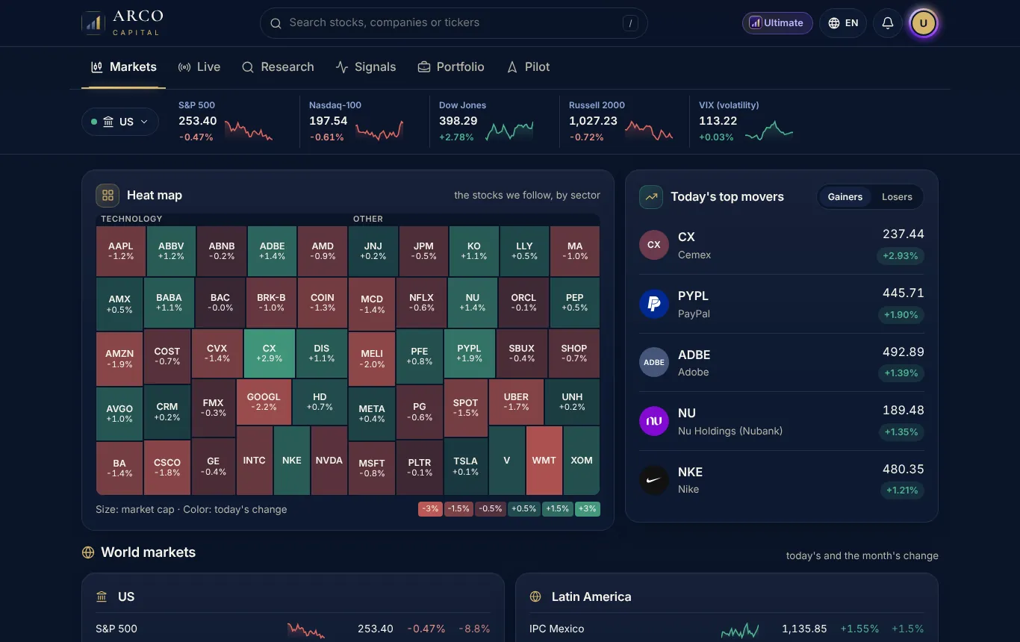Click the search magnifier icon

click(276, 23)
